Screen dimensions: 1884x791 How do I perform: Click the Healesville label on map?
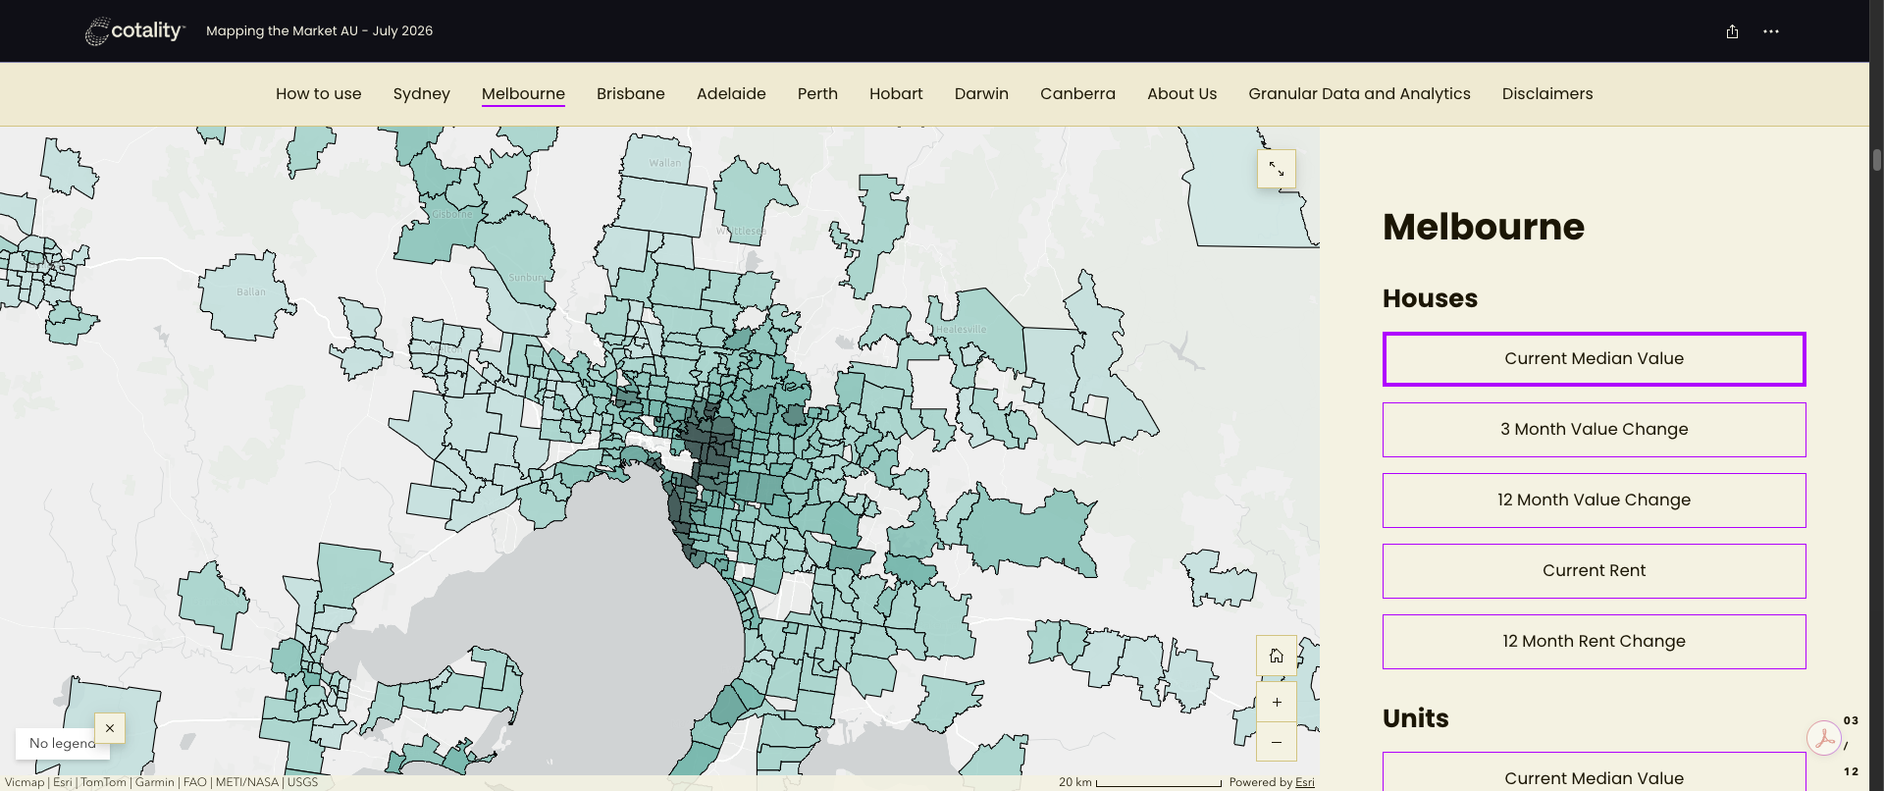pos(962,329)
